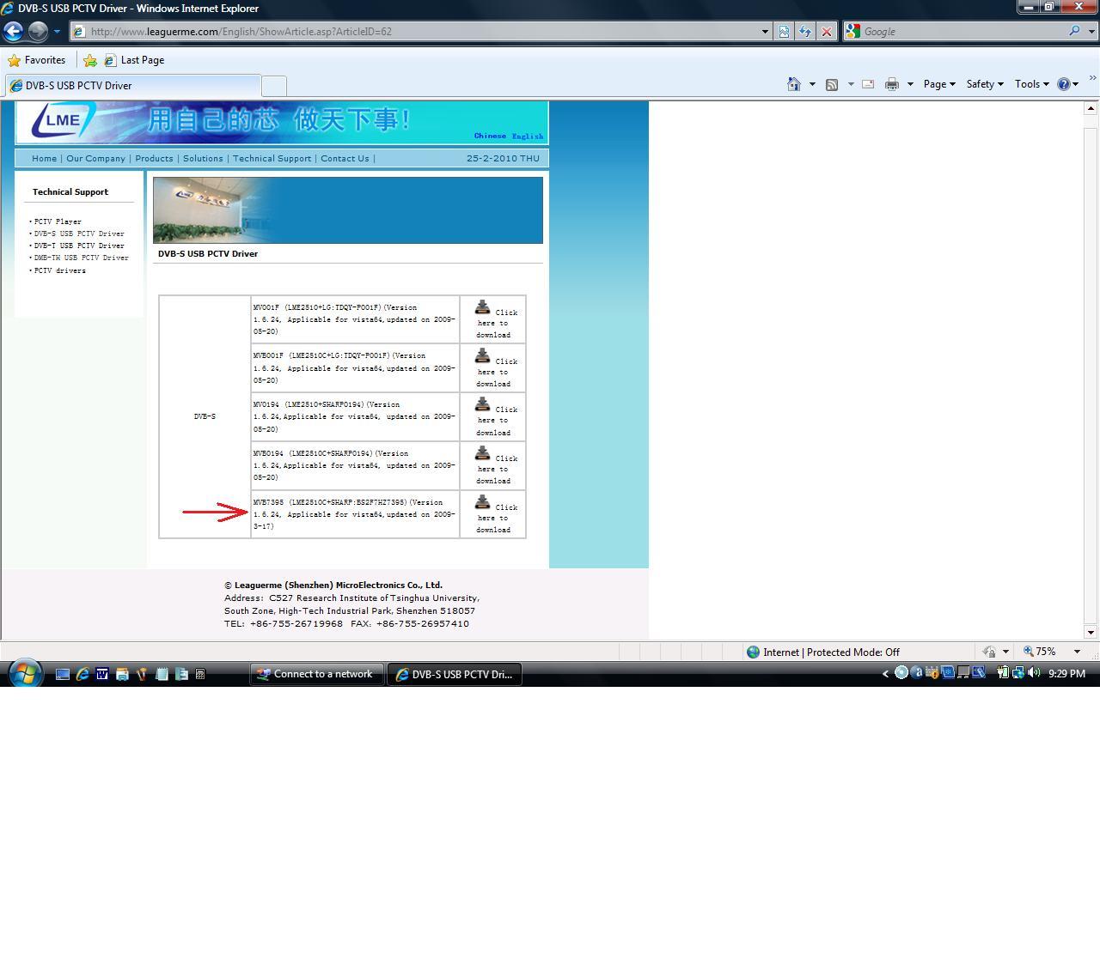Viewport: 1100px width, 977px height.
Task: Click the Add to Favorites Bar icon
Action: pos(90,60)
